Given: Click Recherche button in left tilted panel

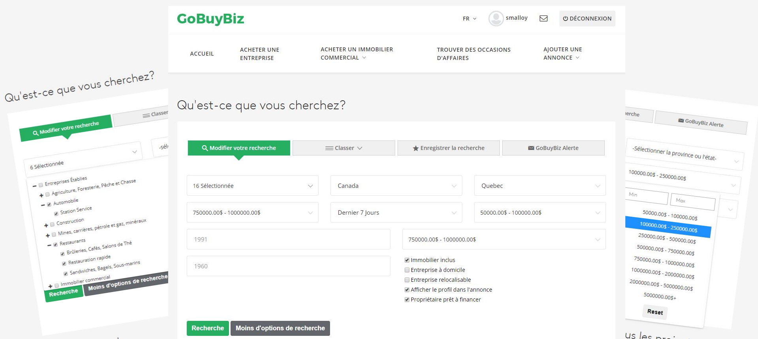Looking at the screenshot, I should coord(64,293).
